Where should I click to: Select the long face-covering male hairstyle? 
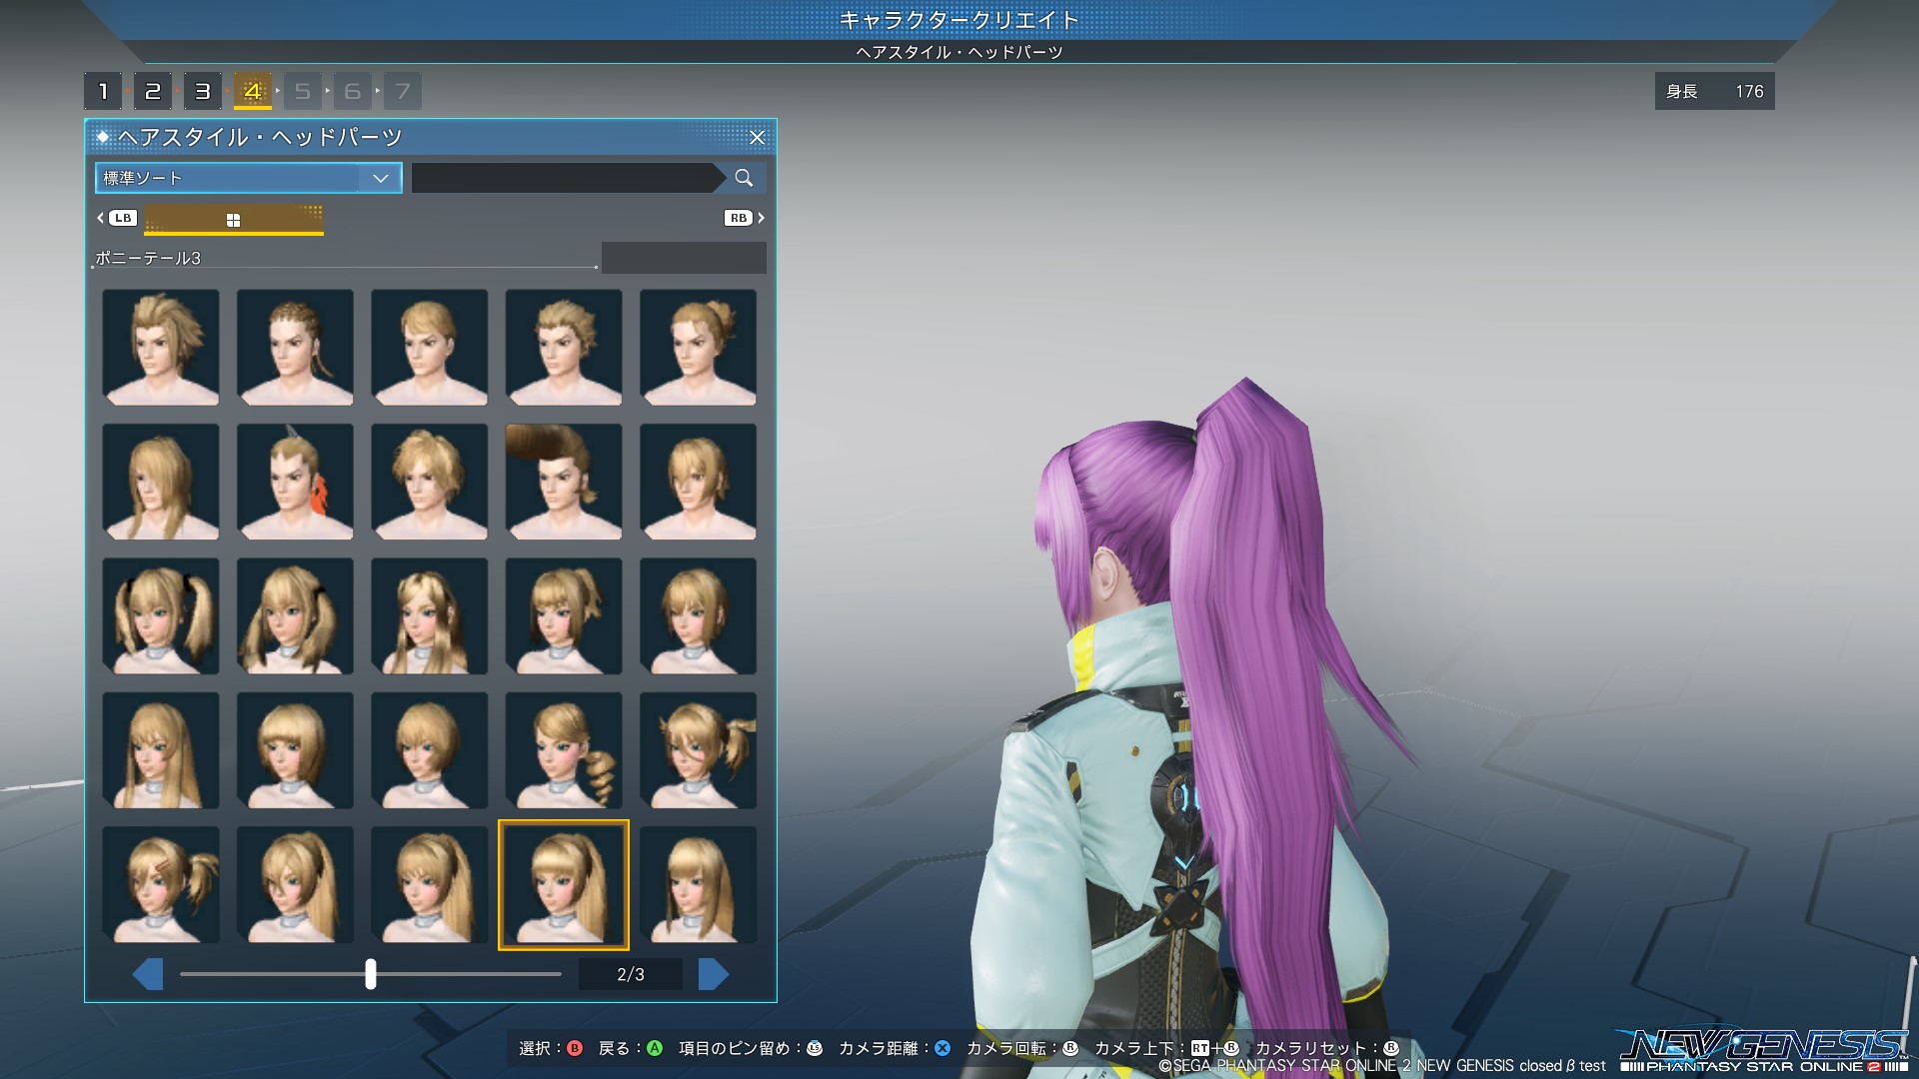[161, 482]
